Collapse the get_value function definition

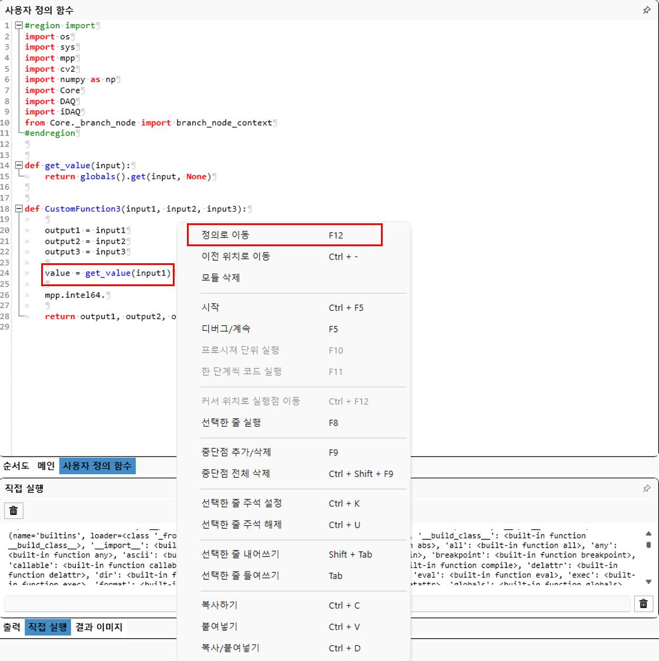pos(19,166)
